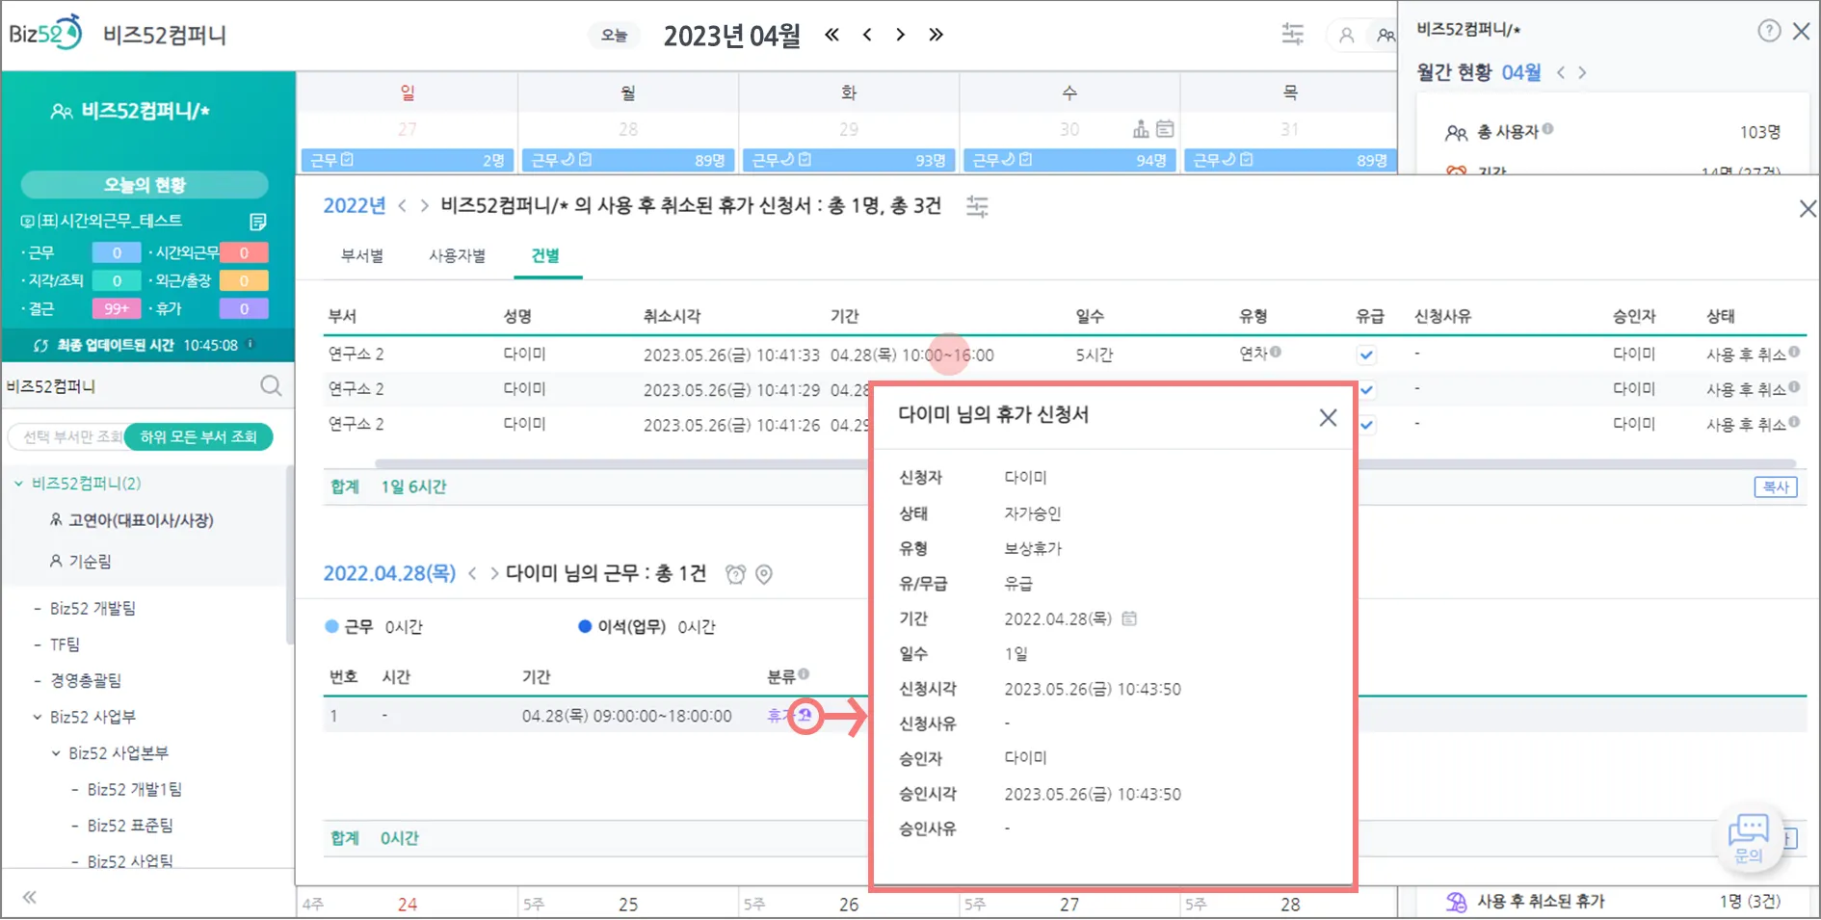Go to next year beside 2022년
The image size is (1821, 920).
424,206
